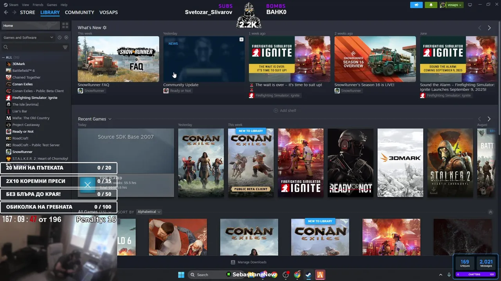Click the Home button in sidebar

coord(31,25)
